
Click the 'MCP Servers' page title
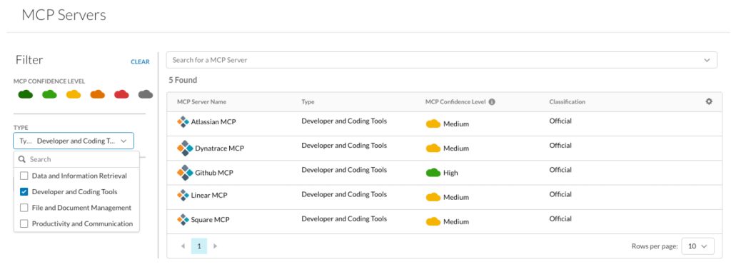(64, 15)
